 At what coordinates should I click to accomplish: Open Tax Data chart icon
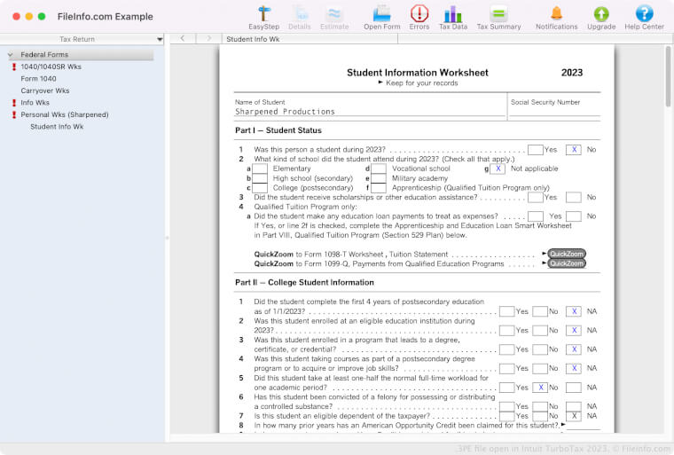452,14
